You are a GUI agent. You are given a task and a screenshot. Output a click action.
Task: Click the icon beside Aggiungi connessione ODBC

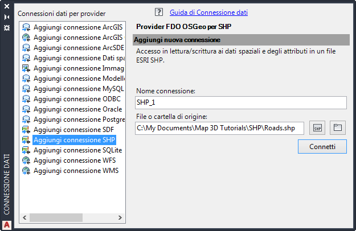(26, 99)
